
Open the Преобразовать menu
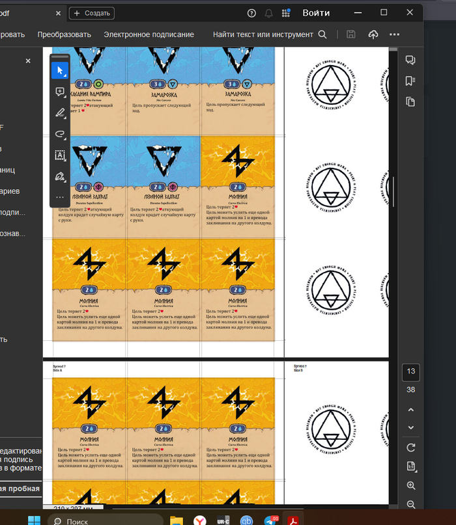tap(64, 34)
